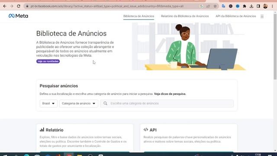
Task: Click the Biblioteca de Anúncios page heading
Action: pyautogui.click(x=71, y=33)
